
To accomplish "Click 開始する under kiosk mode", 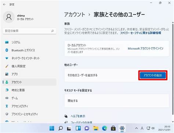I will (117, 101).
